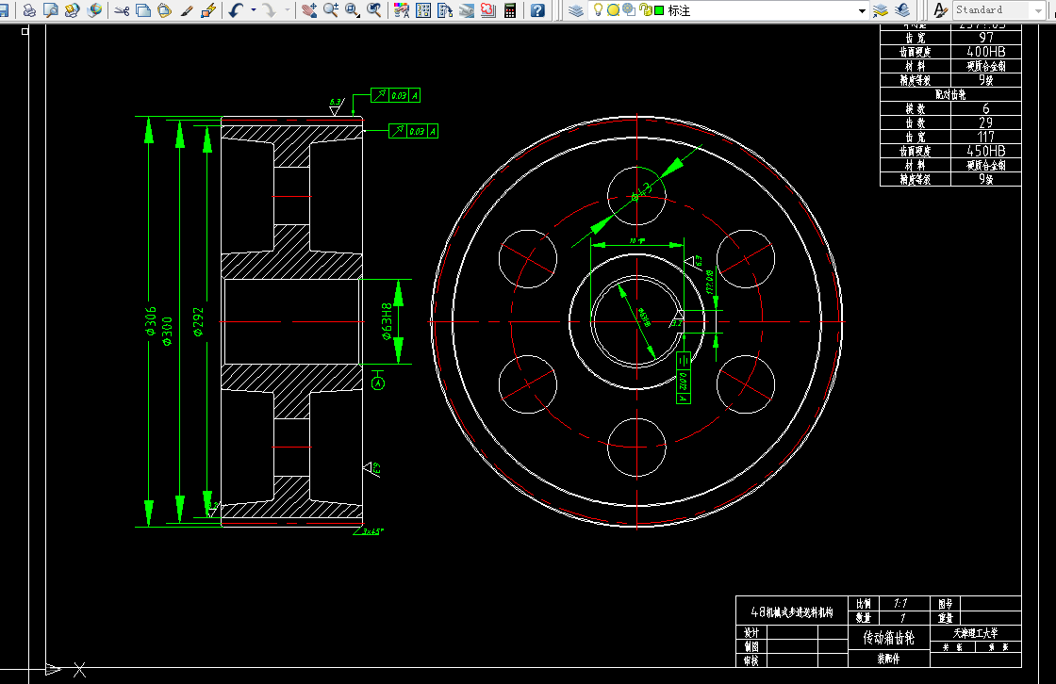Select the Φ306 dimension text

pyautogui.click(x=151, y=321)
